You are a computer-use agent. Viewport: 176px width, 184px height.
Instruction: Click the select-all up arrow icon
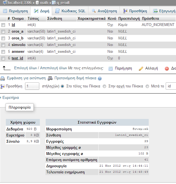point(7,68)
